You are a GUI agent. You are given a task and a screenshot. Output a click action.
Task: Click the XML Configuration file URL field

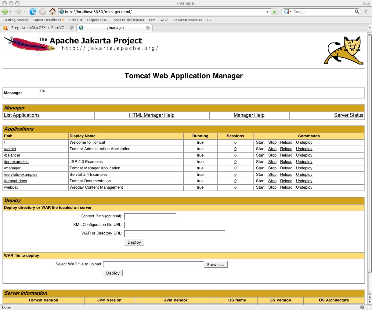(x=150, y=225)
